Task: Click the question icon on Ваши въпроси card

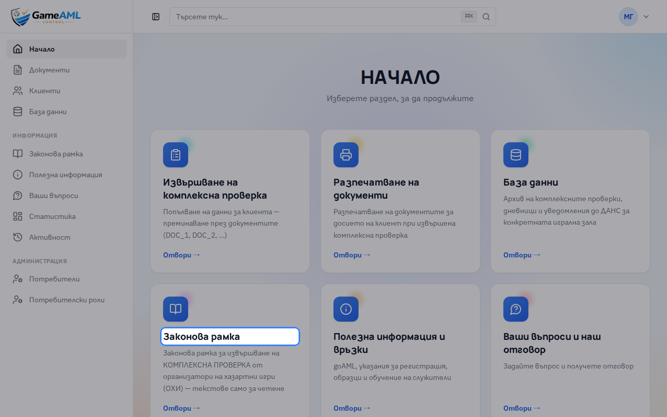Action: (x=516, y=309)
